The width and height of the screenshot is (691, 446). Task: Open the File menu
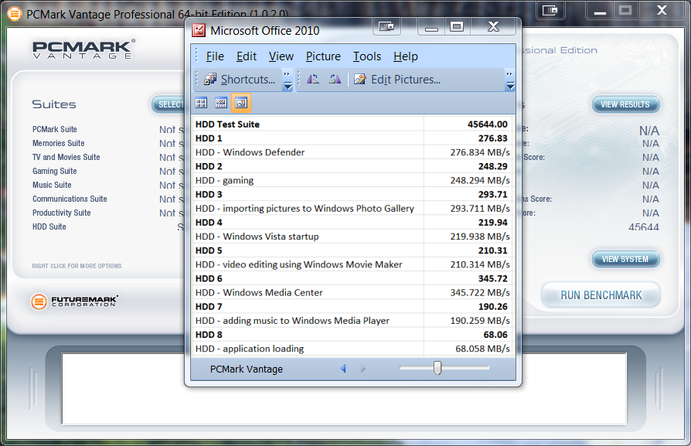coord(215,56)
